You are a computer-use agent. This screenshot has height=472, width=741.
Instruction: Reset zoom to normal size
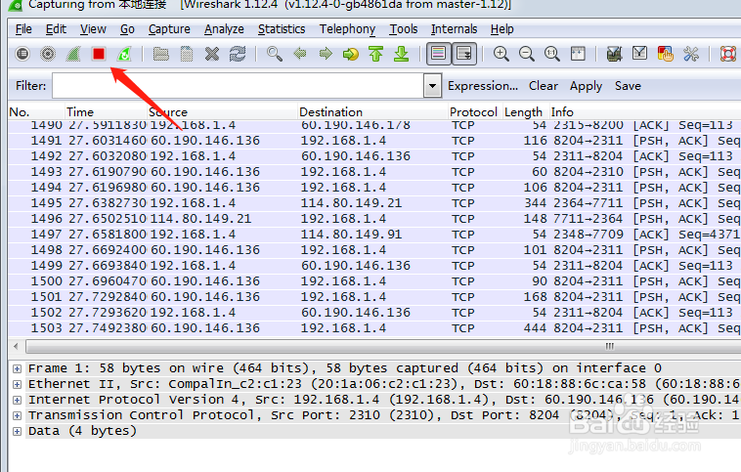[552, 54]
